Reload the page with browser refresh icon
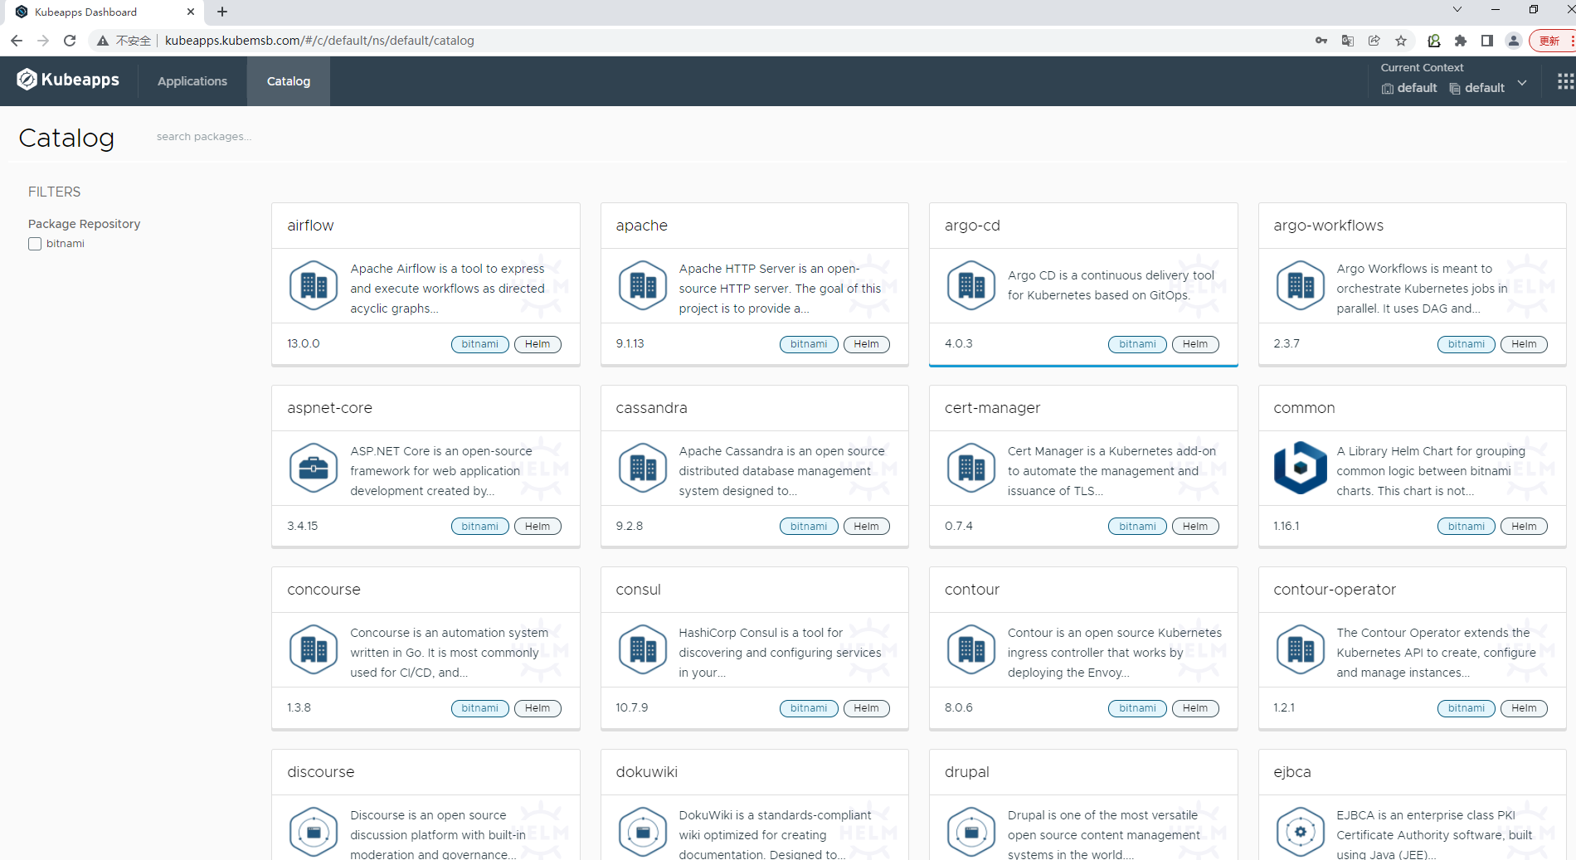 click(70, 41)
